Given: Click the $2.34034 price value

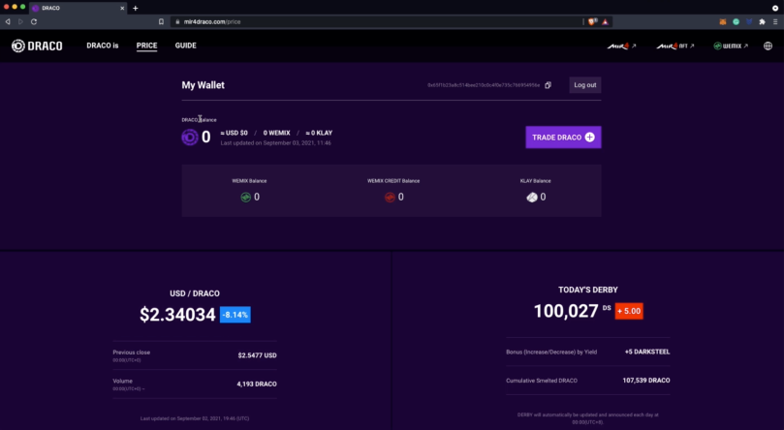Looking at the screenshot, I should (x=177, y=315).
